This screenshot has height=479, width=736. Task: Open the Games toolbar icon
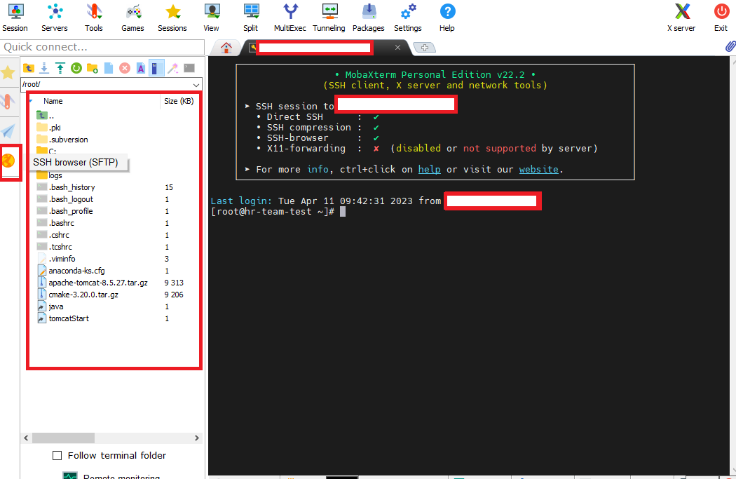[x=133, y=18]
